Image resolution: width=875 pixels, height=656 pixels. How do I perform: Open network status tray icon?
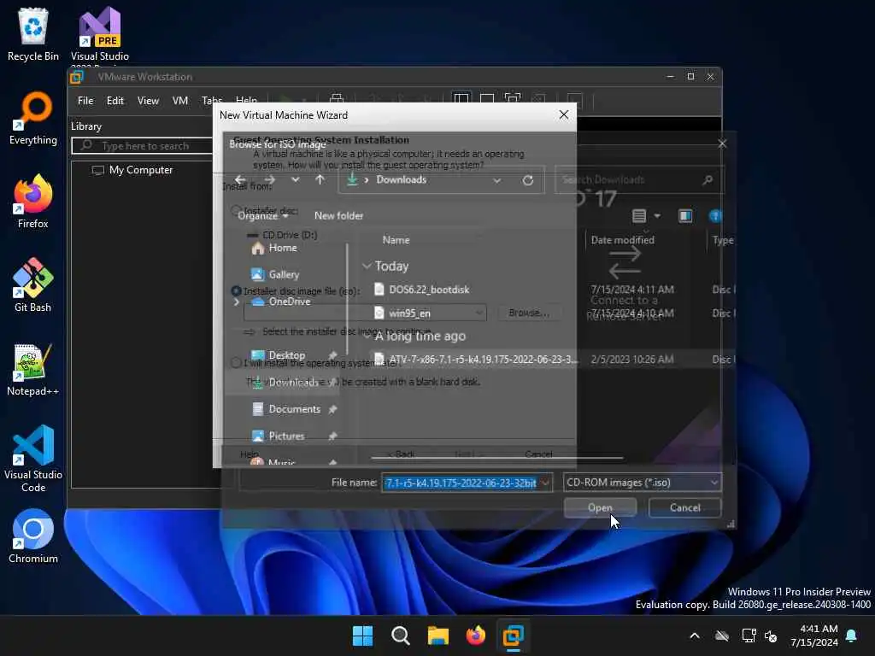(749, 635)
